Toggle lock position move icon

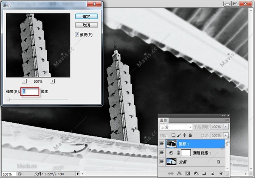tap(185, 135)
